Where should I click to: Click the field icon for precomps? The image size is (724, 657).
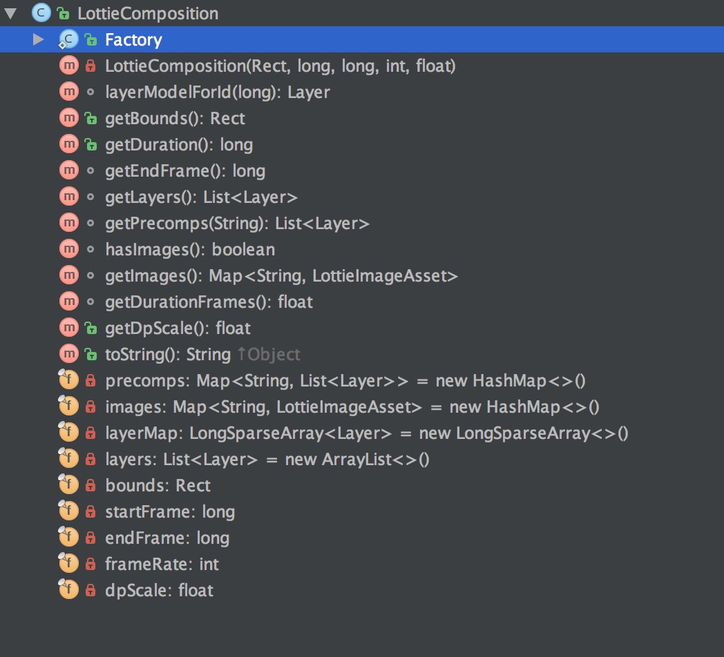68,380
